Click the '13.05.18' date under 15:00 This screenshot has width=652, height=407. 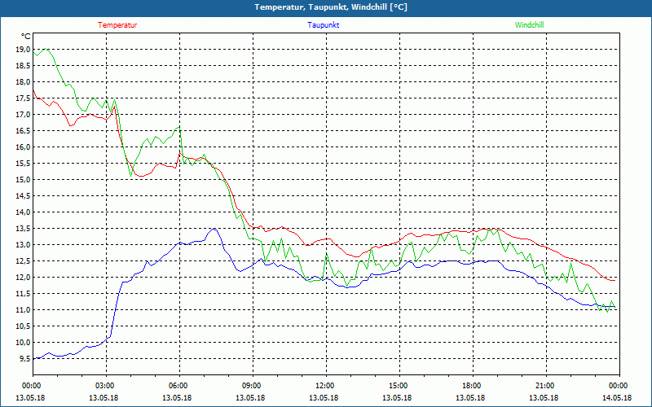[x=397, y=398]
